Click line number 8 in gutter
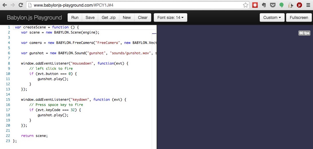Viewport: 313px width, 149px height. click(x=9, y=63)
